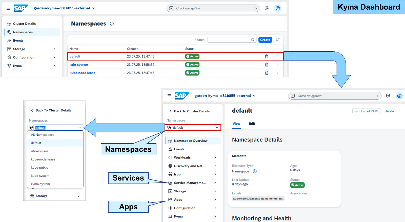This screenshot has height=222, width=405.
Task: Open hamburger menu in the Namespaces list window
Action: (x=8, y=8)
